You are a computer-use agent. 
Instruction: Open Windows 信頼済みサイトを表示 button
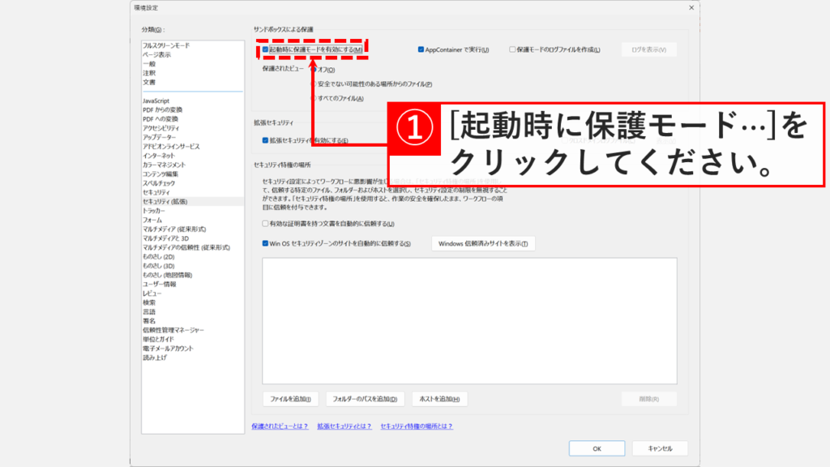483,243
